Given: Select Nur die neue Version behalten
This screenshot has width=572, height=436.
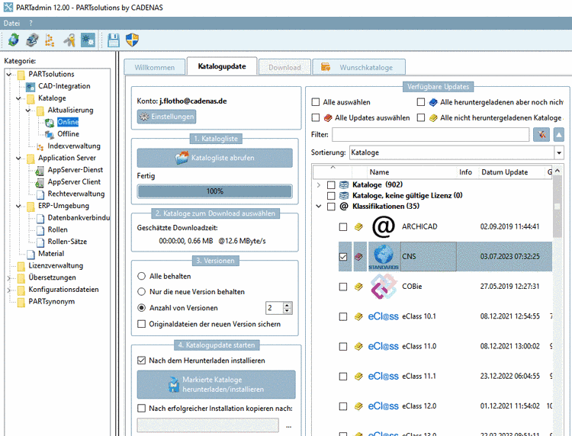Looking at the screenshot, I should 141,292.
